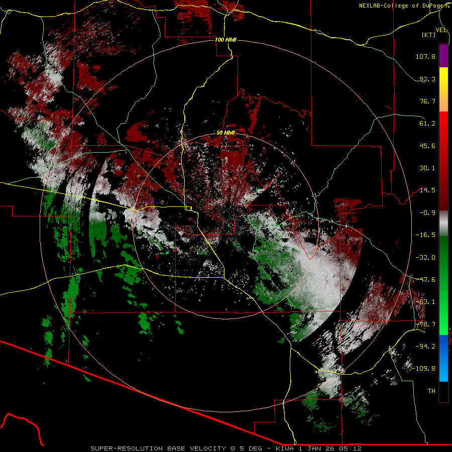The height and width of the screenshot is (452, 452).
Task: Click the TH legend label
Action: (431, 391)
